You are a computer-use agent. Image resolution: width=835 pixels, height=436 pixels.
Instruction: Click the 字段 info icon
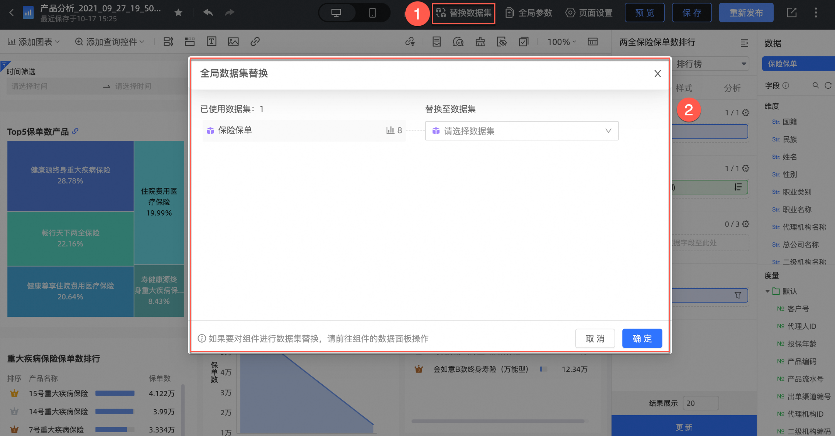point(786,85)
